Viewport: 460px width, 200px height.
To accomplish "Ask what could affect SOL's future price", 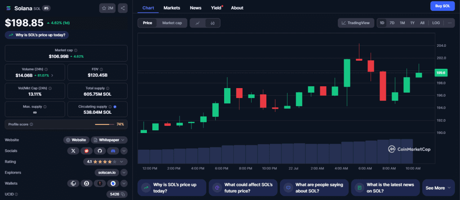I will pos(243,188).
